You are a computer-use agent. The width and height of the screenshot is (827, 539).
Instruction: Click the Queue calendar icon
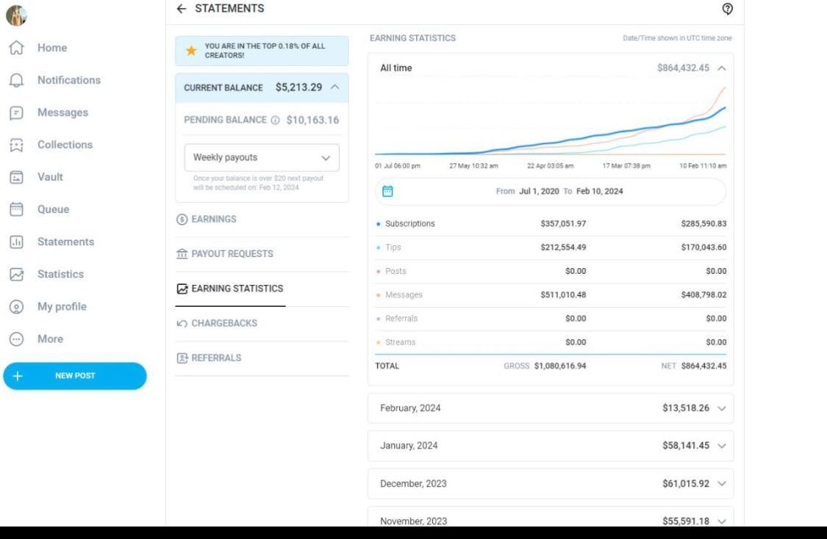pos(16,209)
